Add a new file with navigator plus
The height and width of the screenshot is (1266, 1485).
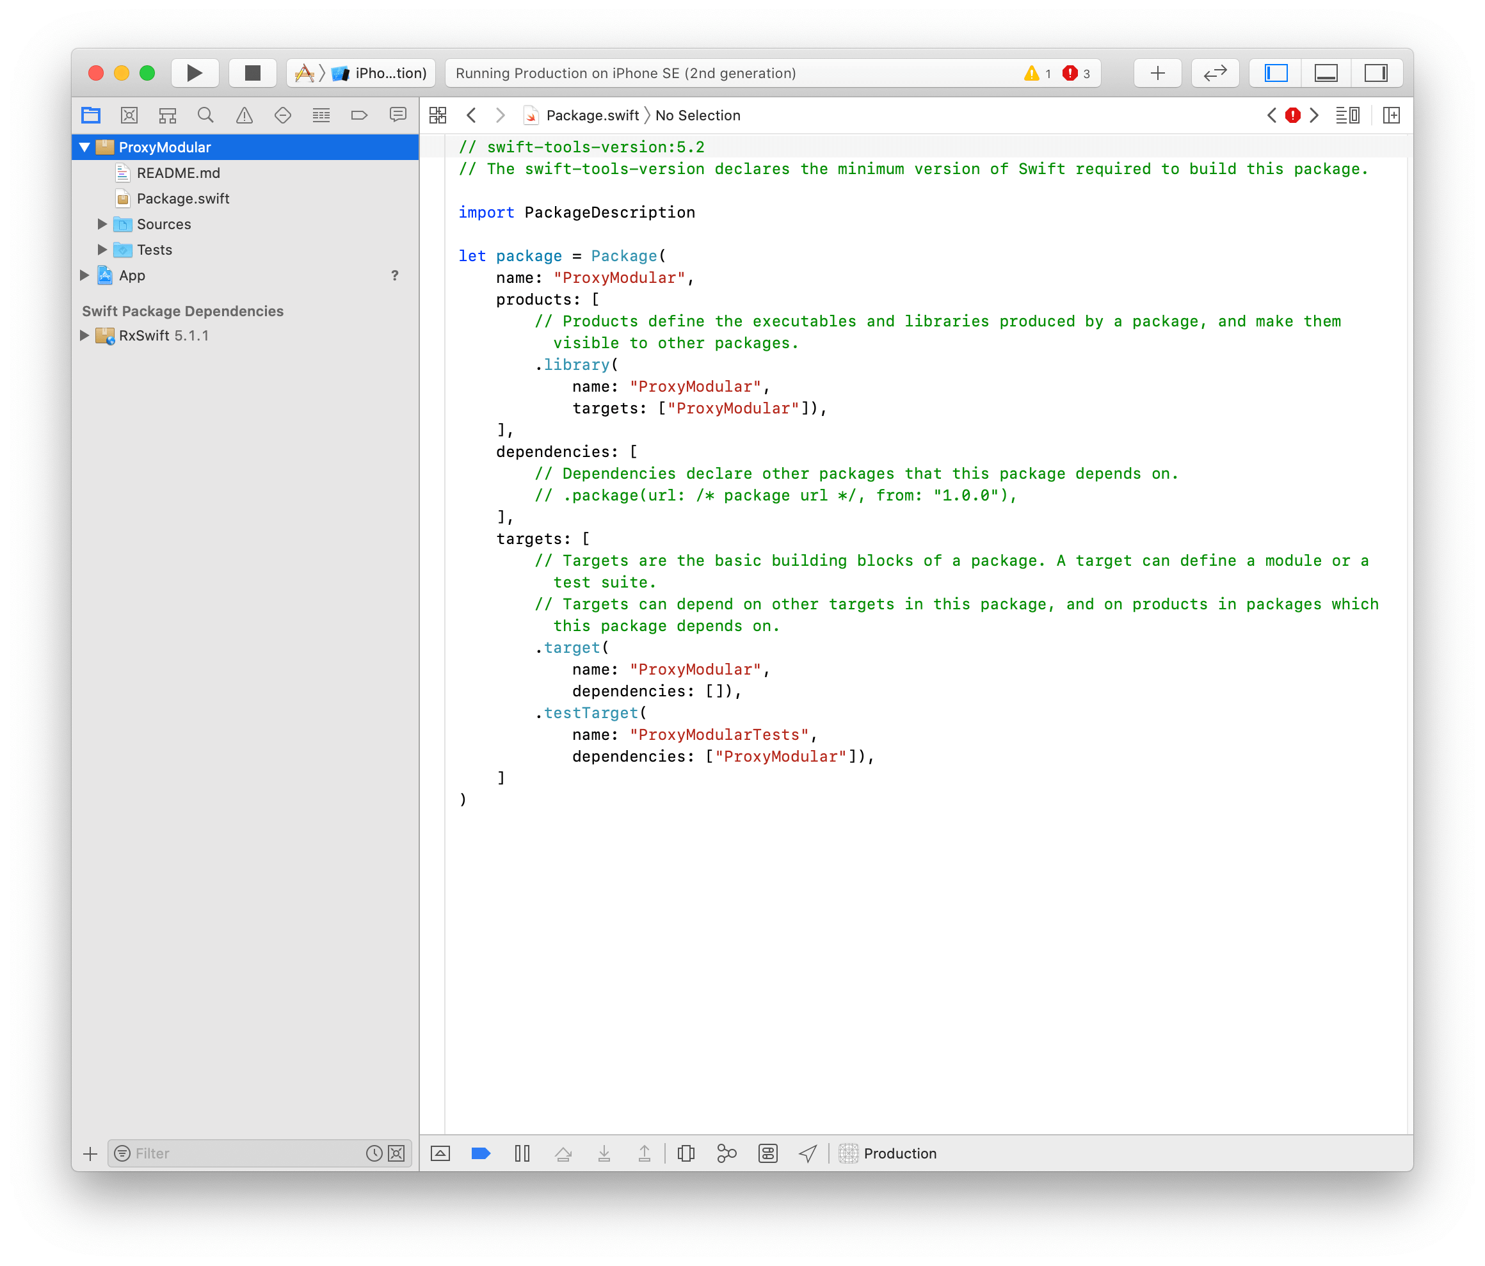[90, 1153]
